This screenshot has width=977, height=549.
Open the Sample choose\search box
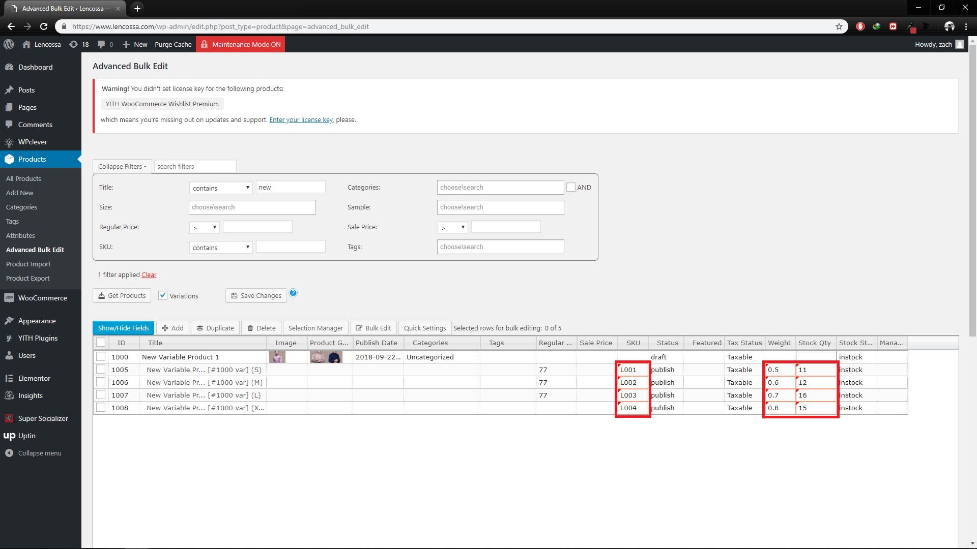500,207
